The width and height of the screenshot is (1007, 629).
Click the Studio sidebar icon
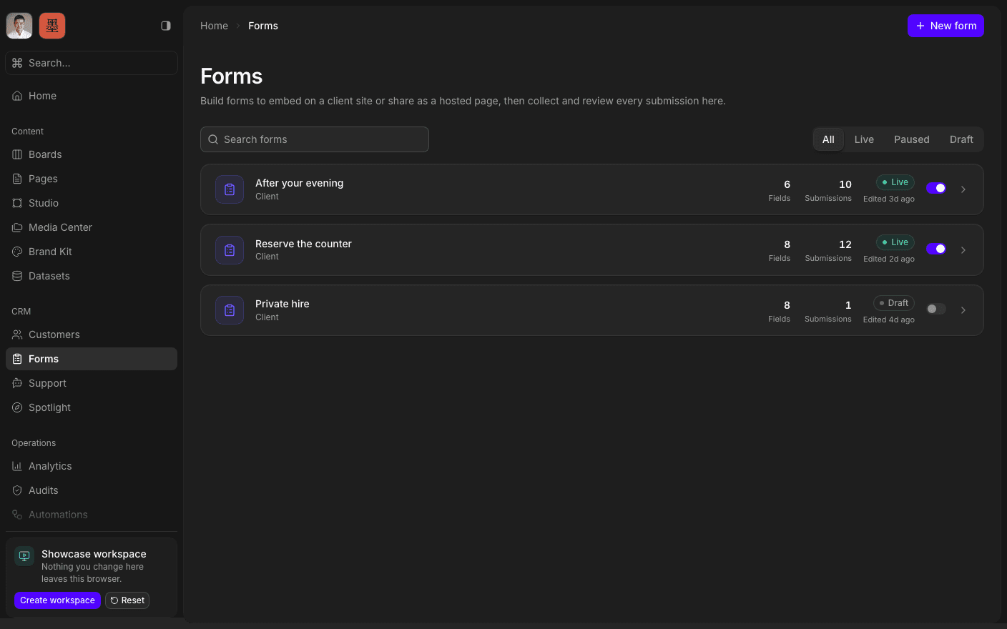coord(17,203)
